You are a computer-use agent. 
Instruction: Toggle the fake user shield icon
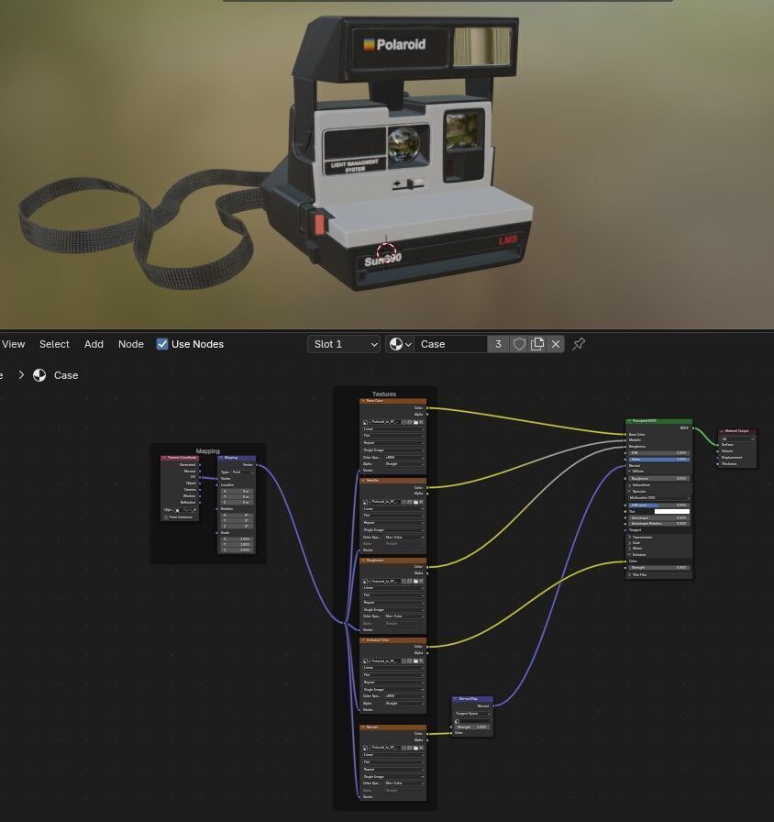coord(519,344)
